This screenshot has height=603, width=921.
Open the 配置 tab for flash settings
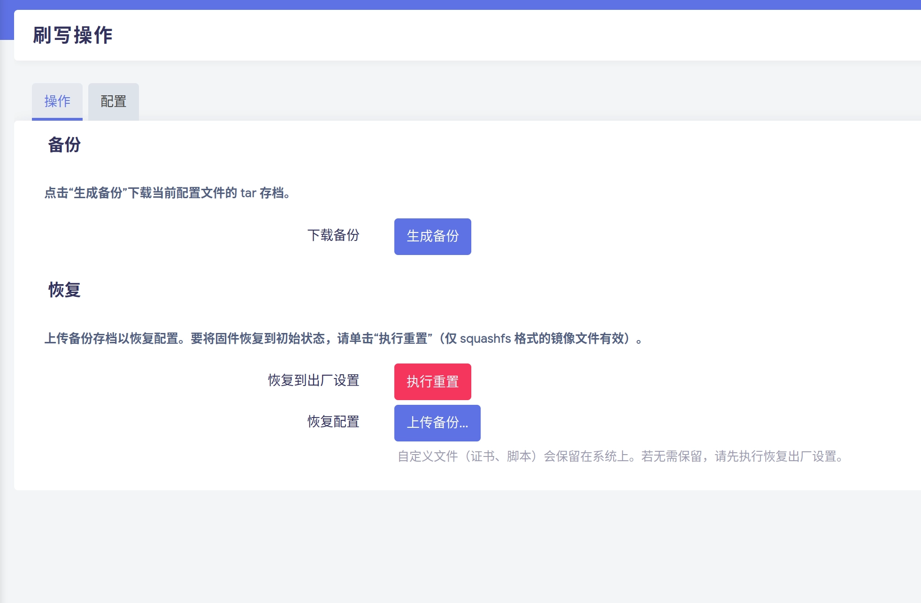(x=113, y=101)
